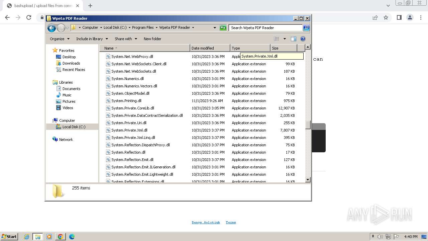Open Recent Places in sidebar
The image size is (428, 241).
(x=74, y=70)
